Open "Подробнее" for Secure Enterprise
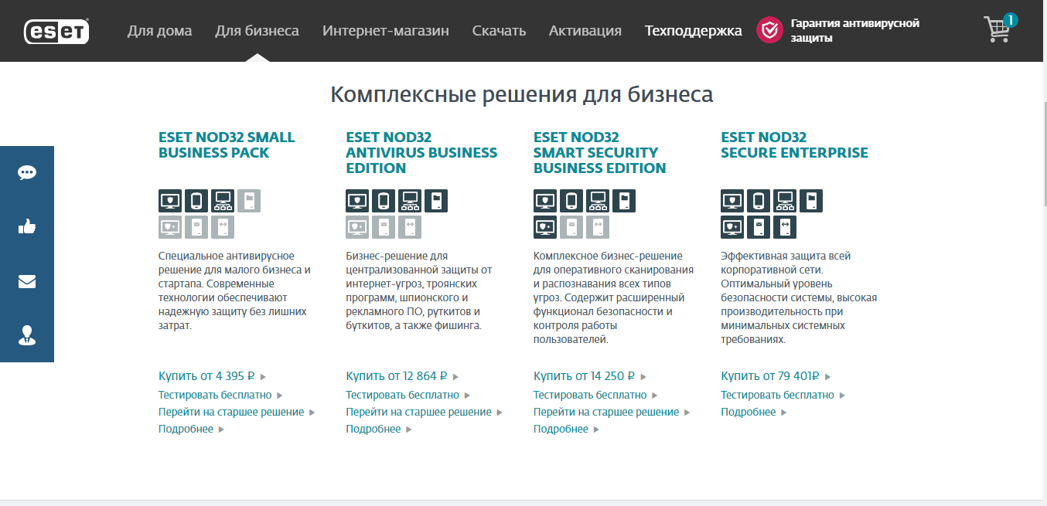Viewport: 1047px width, 506px height. pos(749,412)
